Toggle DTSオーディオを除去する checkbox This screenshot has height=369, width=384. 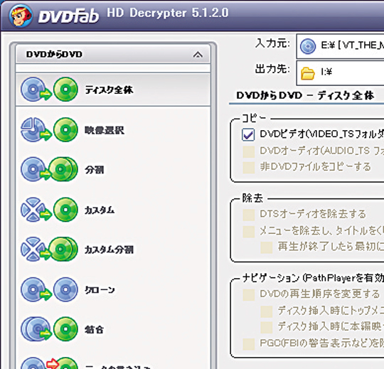coord(249,215)
